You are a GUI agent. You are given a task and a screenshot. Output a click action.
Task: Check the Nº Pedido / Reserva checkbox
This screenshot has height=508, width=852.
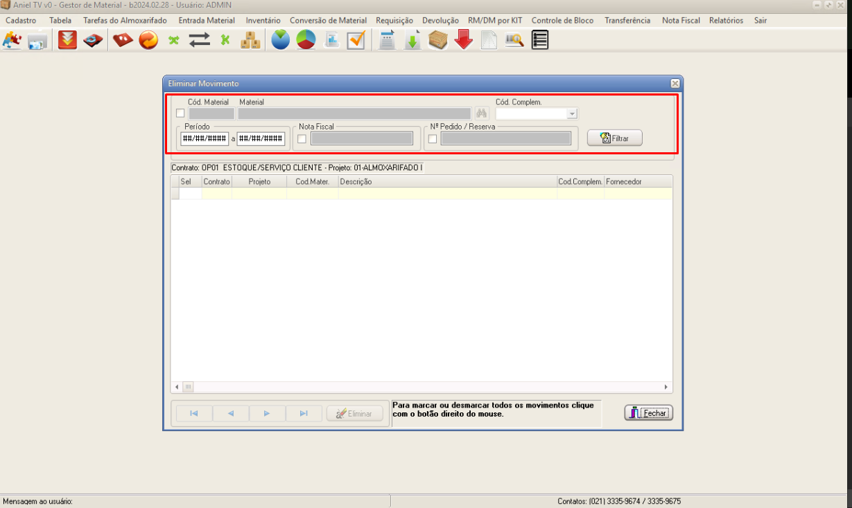click(433, 139)
